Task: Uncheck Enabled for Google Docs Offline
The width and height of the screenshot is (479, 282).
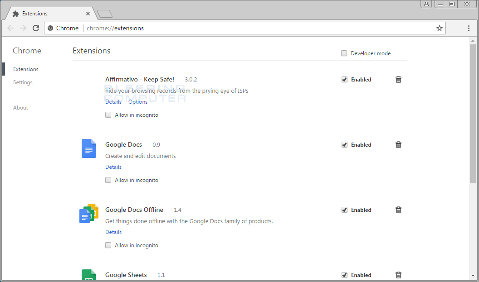Action: click(344, 210)
